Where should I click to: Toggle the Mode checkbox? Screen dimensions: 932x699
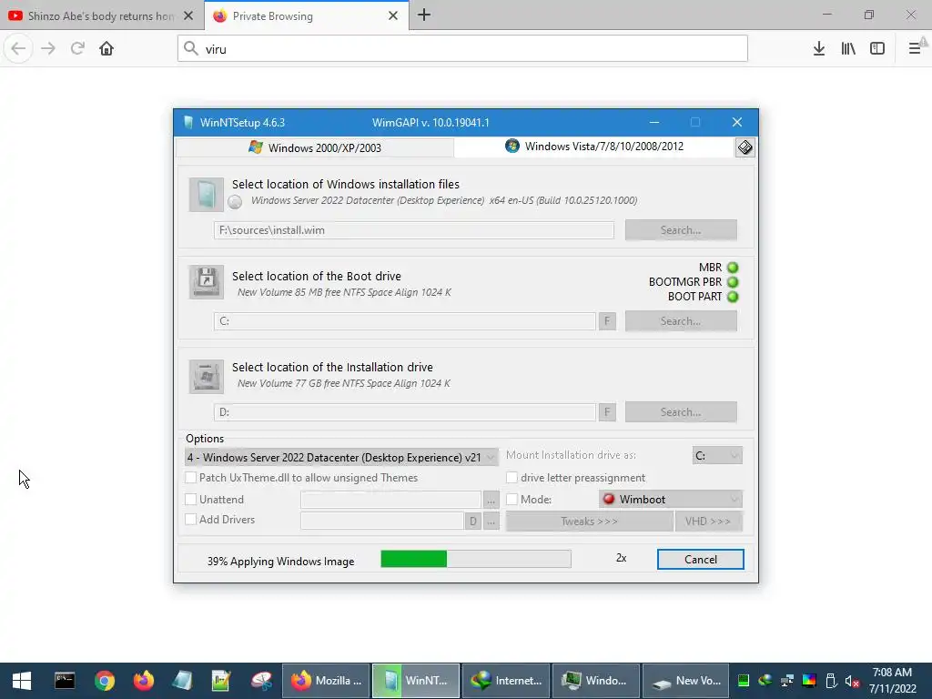[x=512, y=500]
